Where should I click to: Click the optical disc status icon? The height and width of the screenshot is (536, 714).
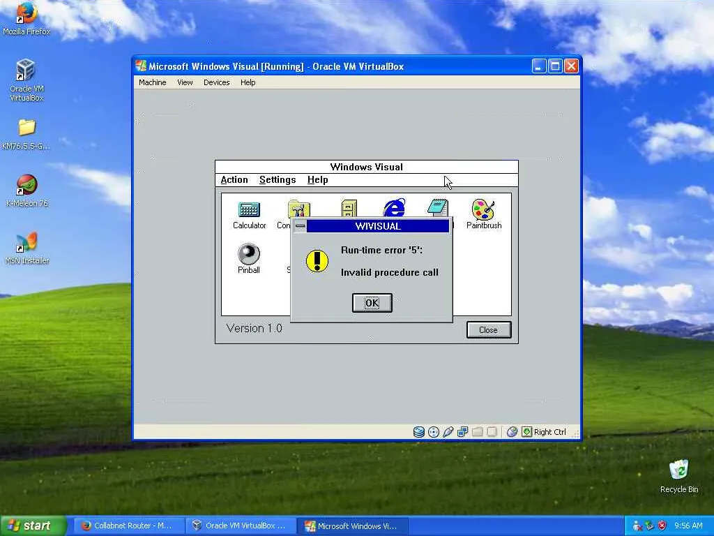pos(434,431)
